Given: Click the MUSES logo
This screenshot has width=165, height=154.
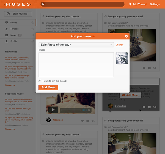Looking at the screenshot, I should coord(18,4).
